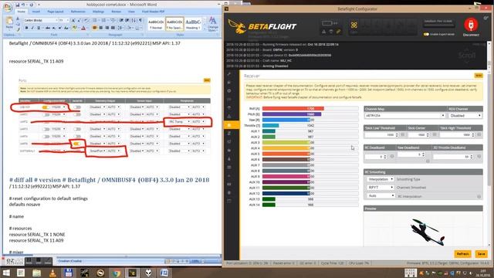Open VLC from the Windows taskbar
494x278 pixels.
point(52,273)
